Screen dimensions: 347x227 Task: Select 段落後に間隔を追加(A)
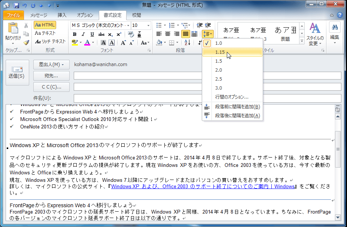[232, 116]
